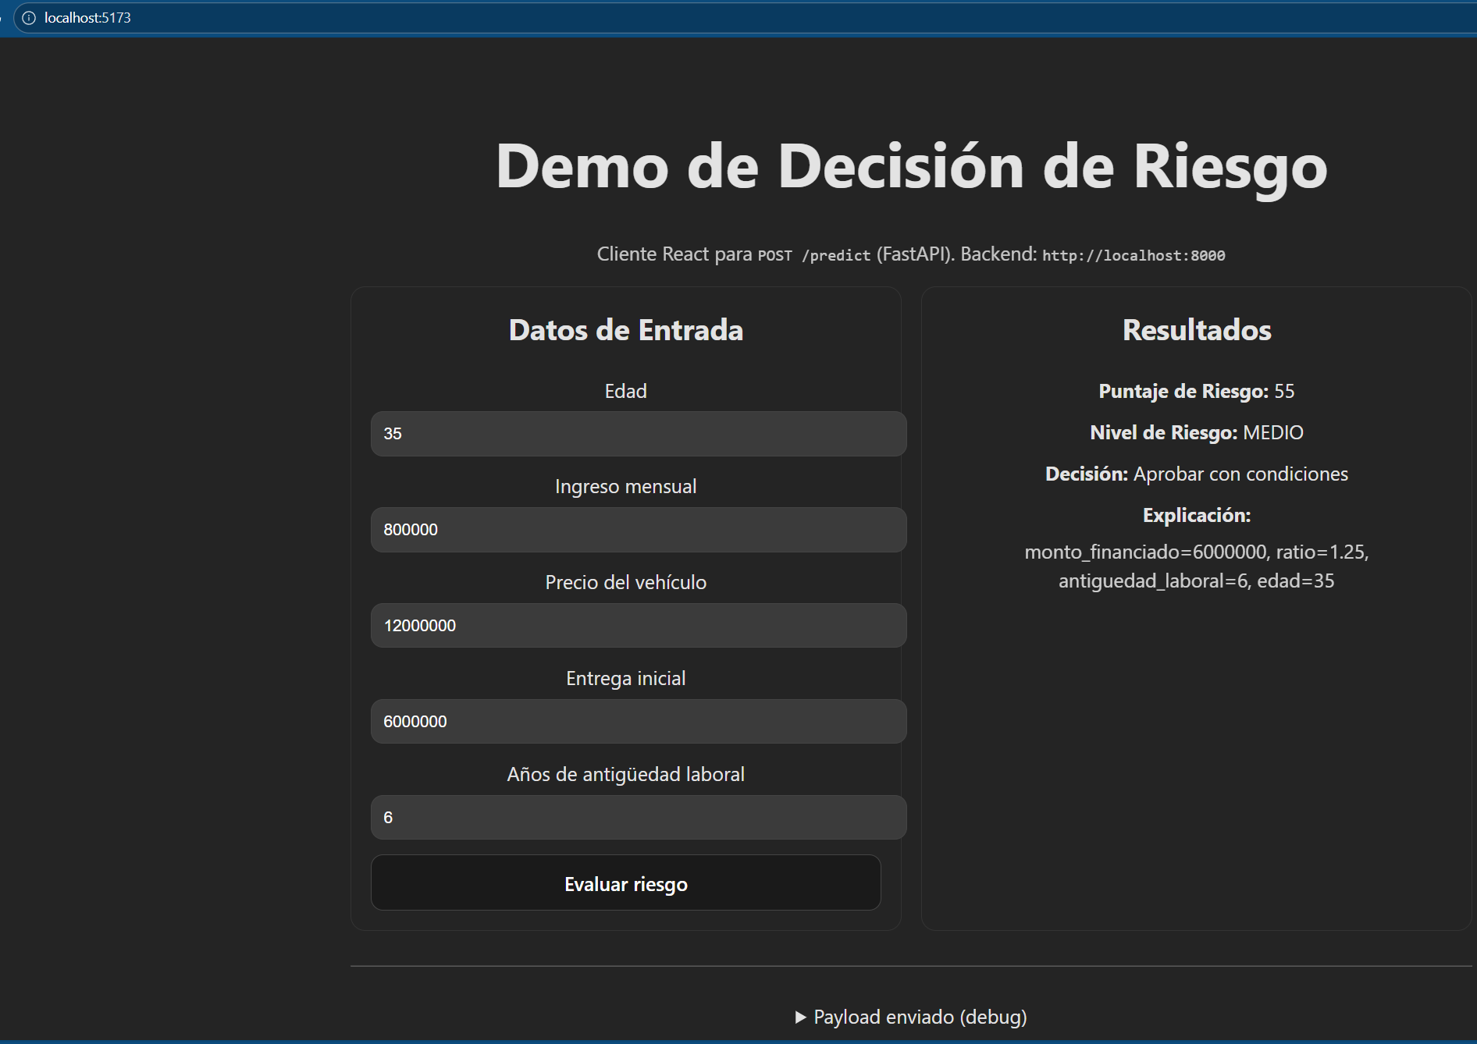Select the Edad input field
The image size is (1477, 1044).
(x=638, y=434)
